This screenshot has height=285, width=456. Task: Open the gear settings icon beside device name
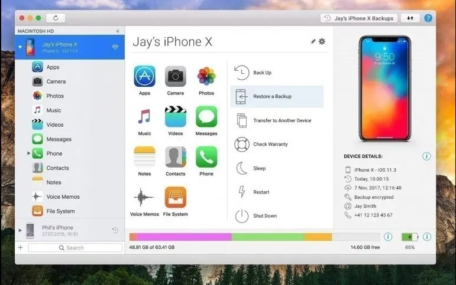pos(322,42)
